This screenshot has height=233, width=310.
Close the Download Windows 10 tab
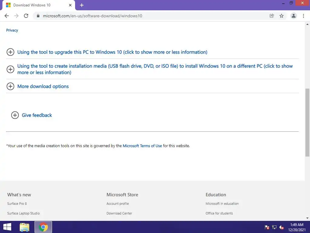70,5
